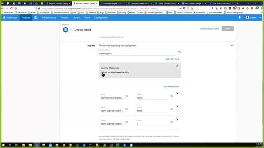Image resolution: width=264 pixels, height=148 pixels.
Task: Bind a variable to the nginx value field
Action: 172,96
